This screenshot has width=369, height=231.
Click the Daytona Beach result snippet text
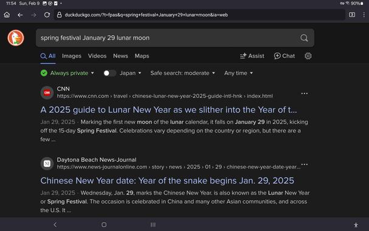pyautogui.click(x=175, y=201)
